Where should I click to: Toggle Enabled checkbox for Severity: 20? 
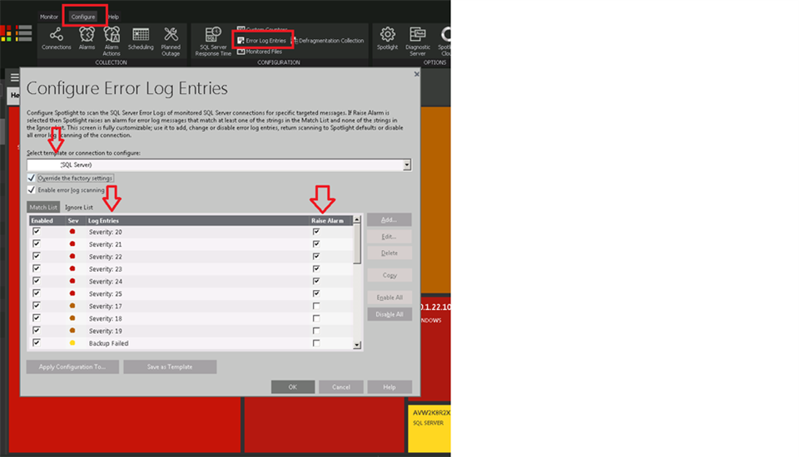[x=36, y=232]
